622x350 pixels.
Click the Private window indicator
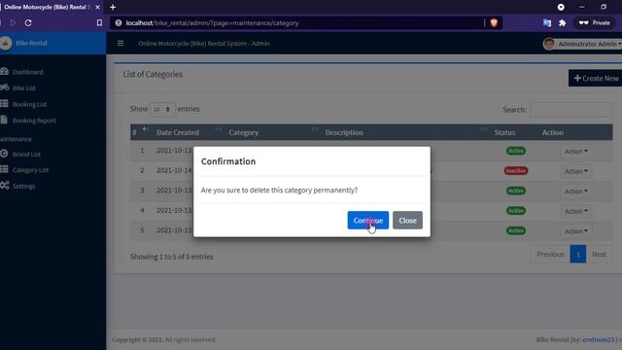click(x=594, y=23)
